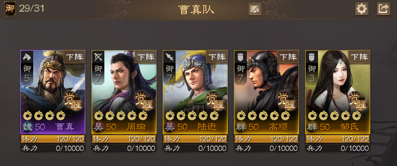The width and height of the screenshot is (397, 166).
Task: Click the 御 cost badge icon
Action: tap(10, 9)
